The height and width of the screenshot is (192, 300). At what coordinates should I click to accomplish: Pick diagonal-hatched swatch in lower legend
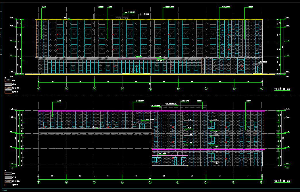(8, 182)
